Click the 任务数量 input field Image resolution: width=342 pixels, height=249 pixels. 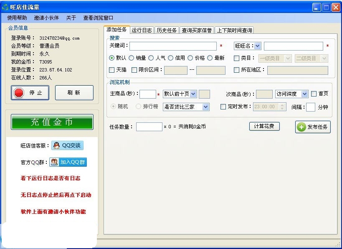coord(149,127)
